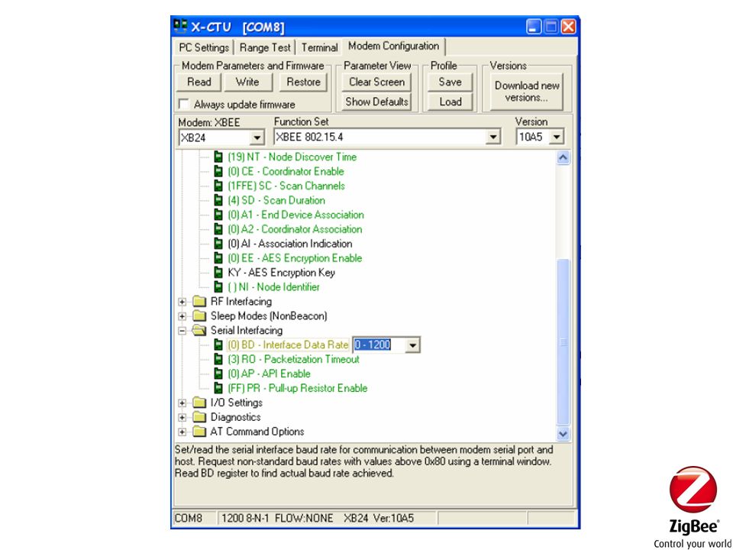Select (0) CE - Coordinator Enable row
Viewport: 733px width, 550px height.
coord(286,172)
